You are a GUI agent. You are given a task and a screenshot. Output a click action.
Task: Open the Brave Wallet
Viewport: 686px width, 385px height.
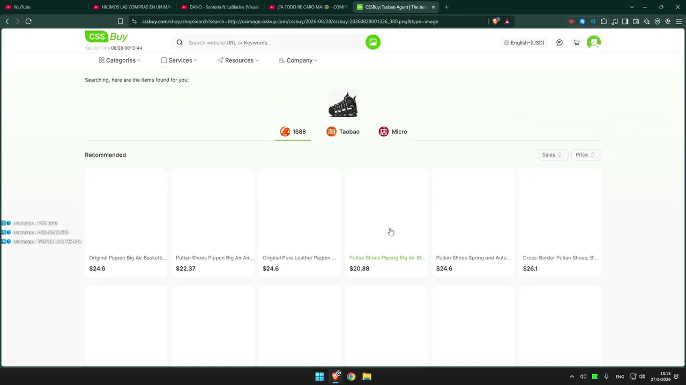(636, 21)
